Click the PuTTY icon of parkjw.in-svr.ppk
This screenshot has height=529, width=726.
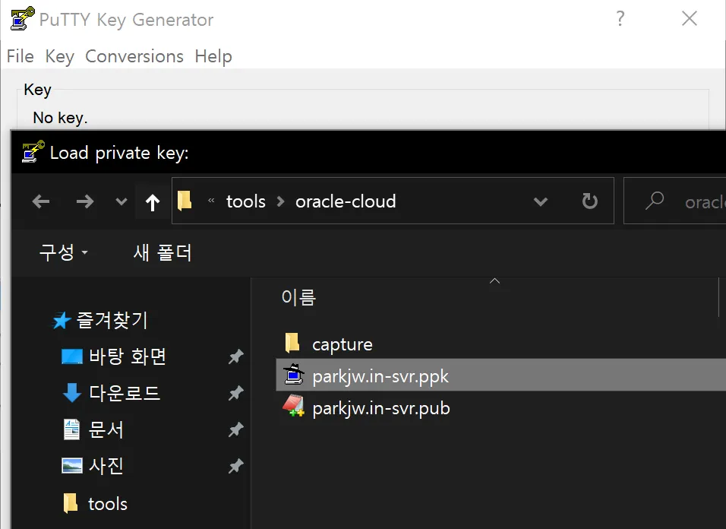294,375
